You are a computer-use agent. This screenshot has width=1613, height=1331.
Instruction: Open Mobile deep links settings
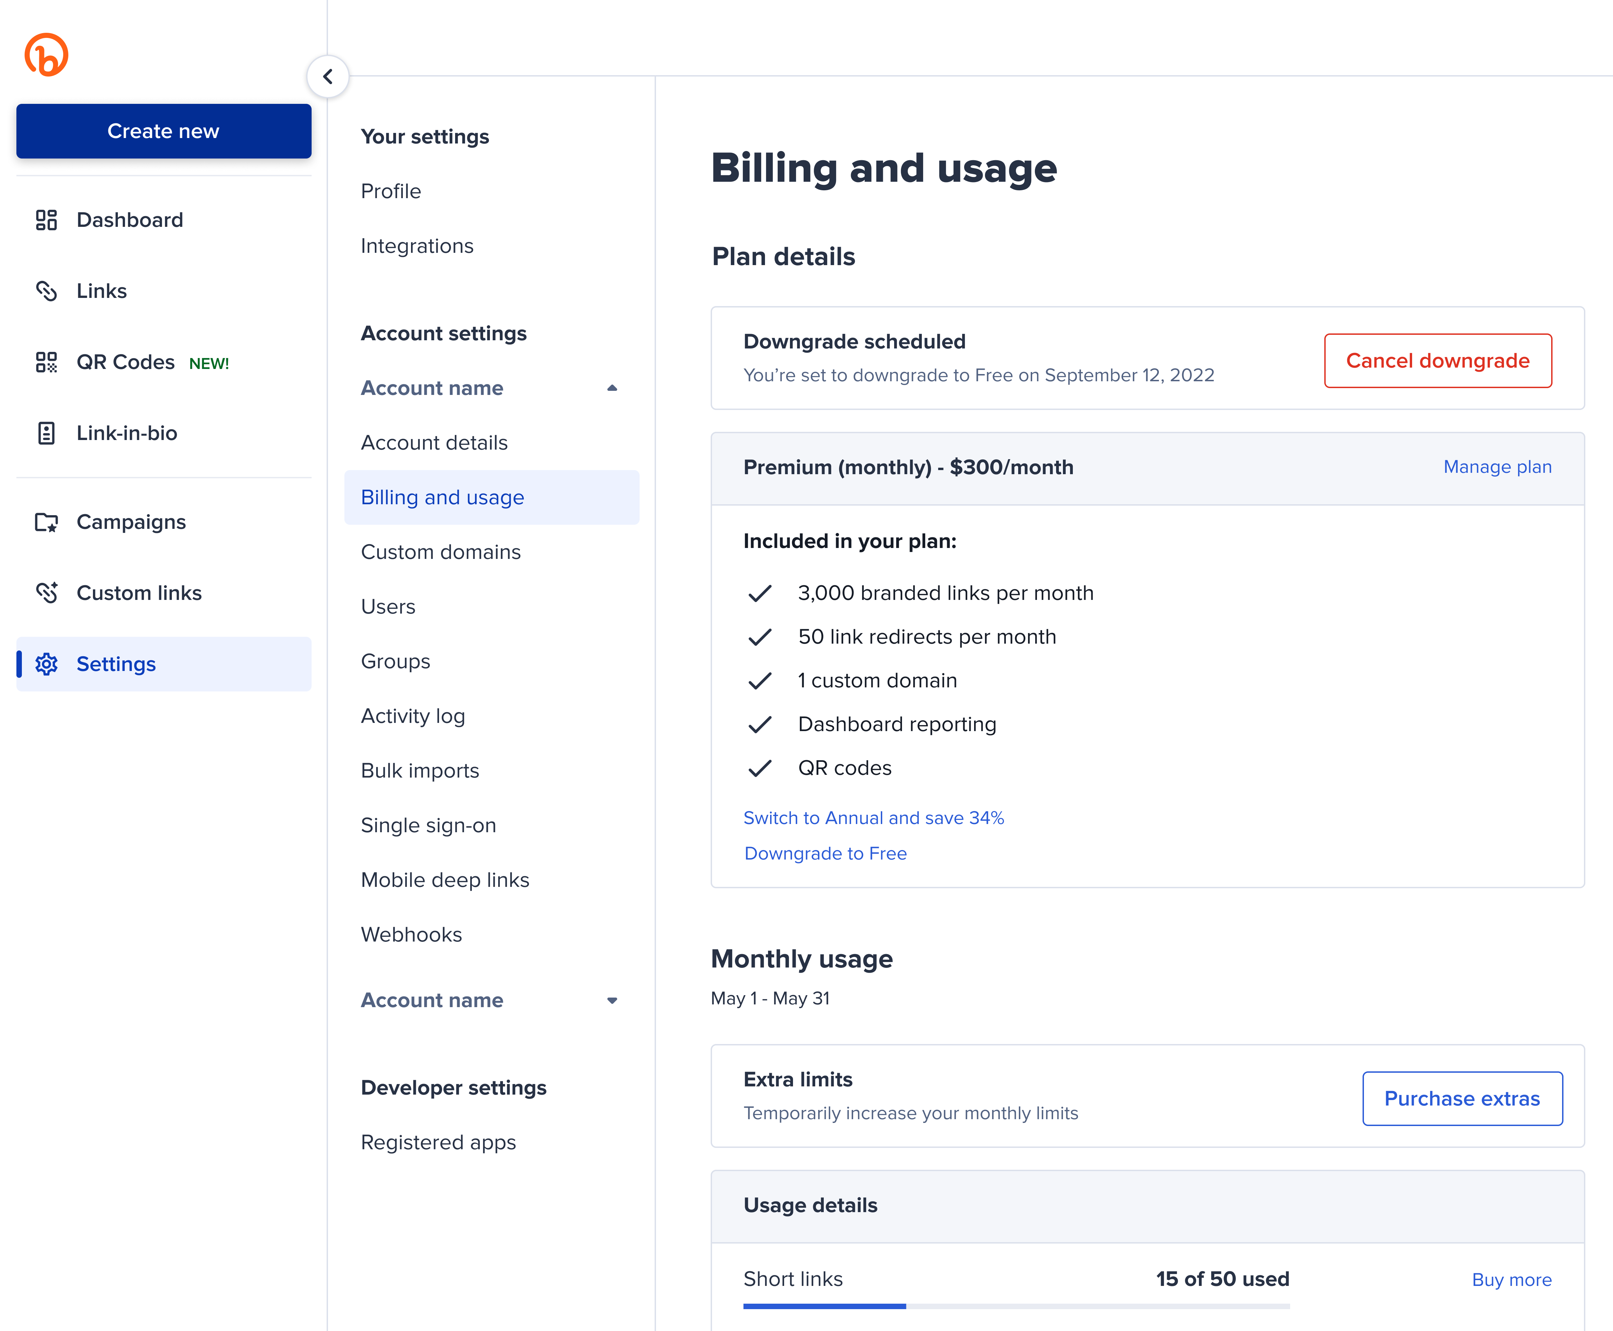[446, 880]
